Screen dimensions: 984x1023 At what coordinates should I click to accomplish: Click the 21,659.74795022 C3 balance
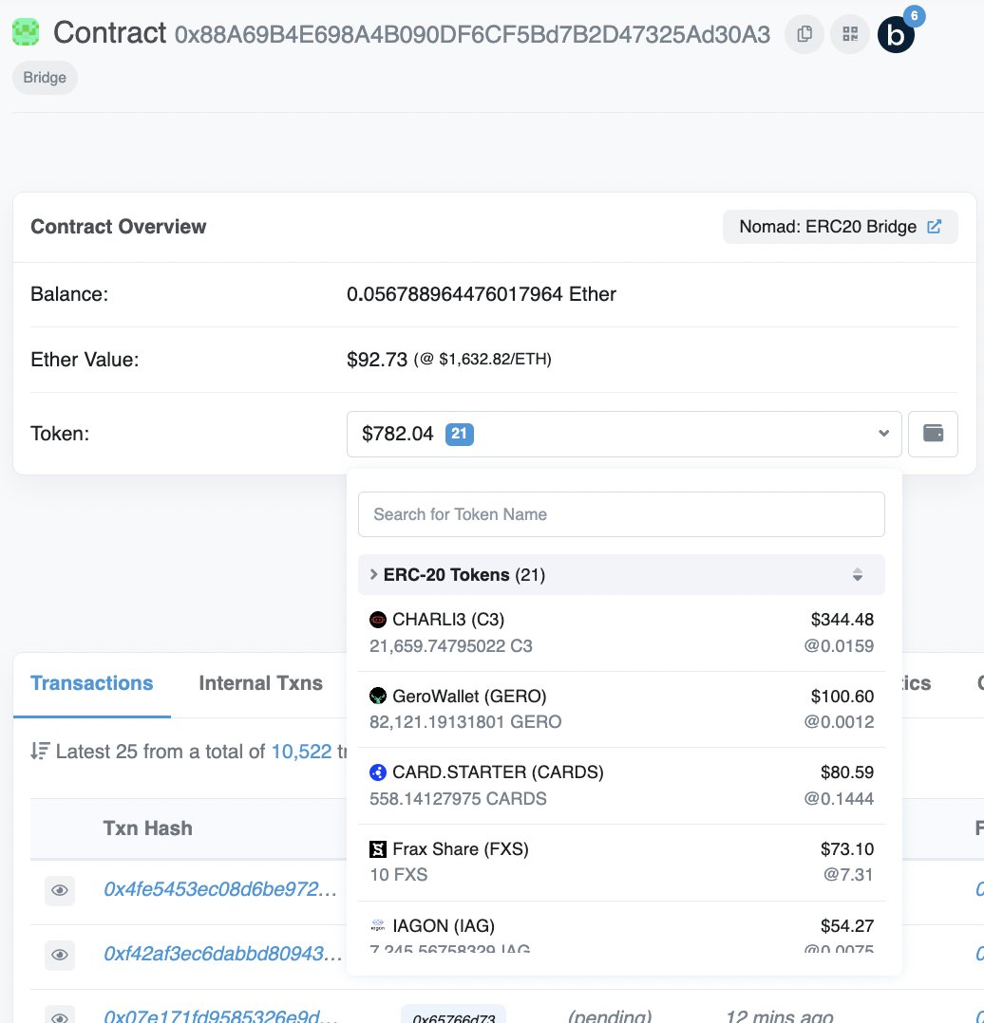tap(450, 646)
